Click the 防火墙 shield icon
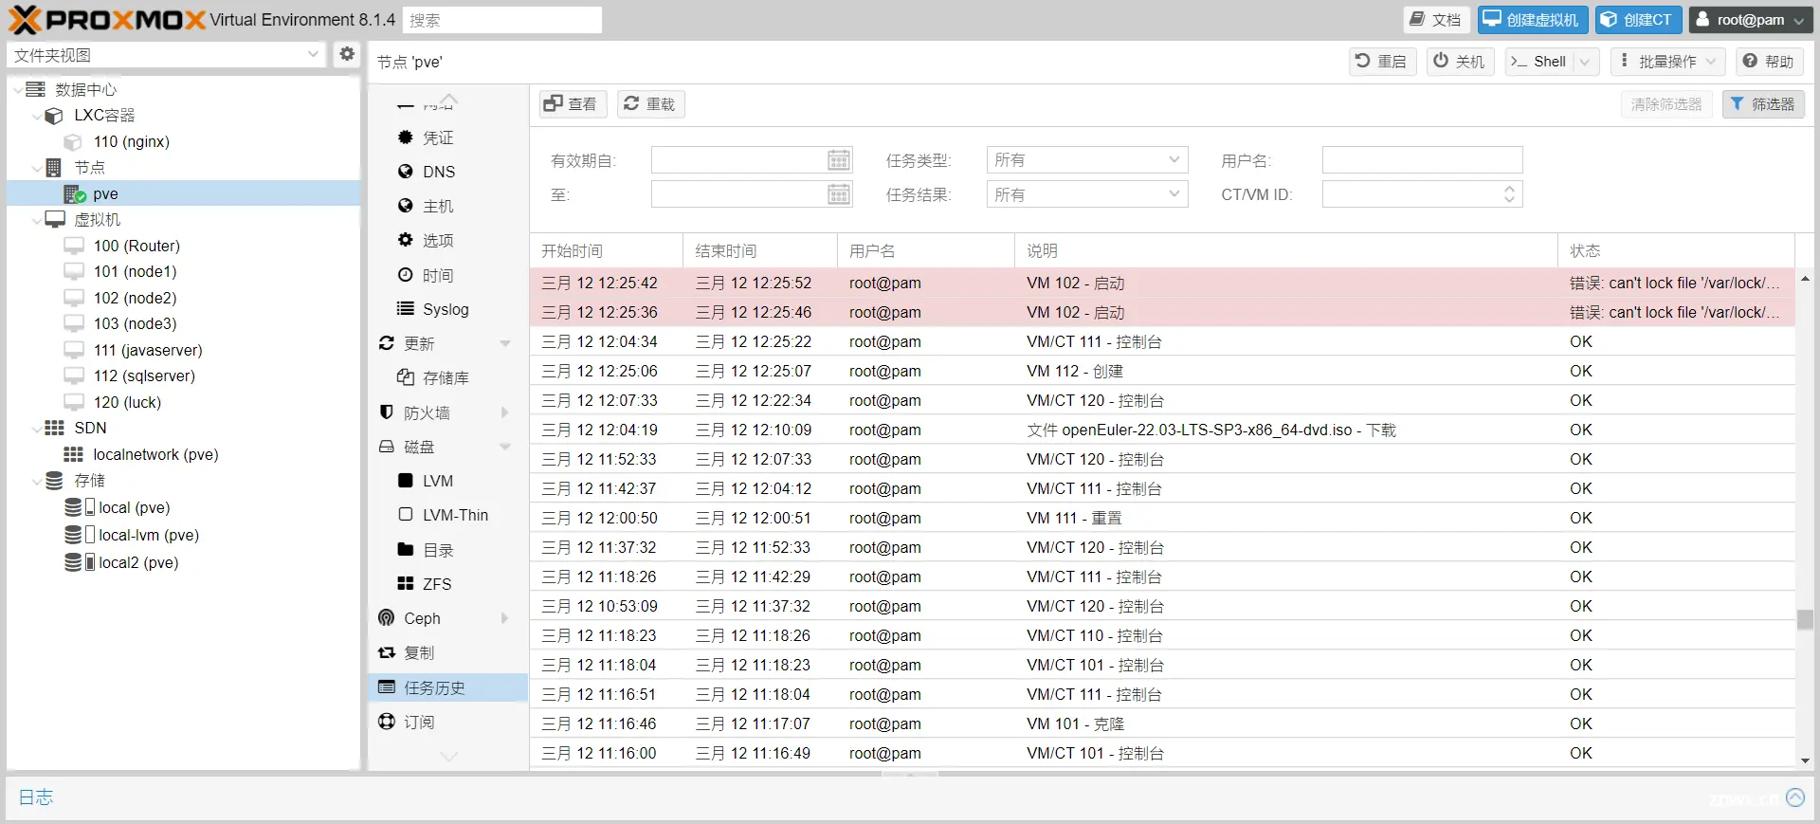The height and width of the screenshot is (824, 1820). click(387, 412)
